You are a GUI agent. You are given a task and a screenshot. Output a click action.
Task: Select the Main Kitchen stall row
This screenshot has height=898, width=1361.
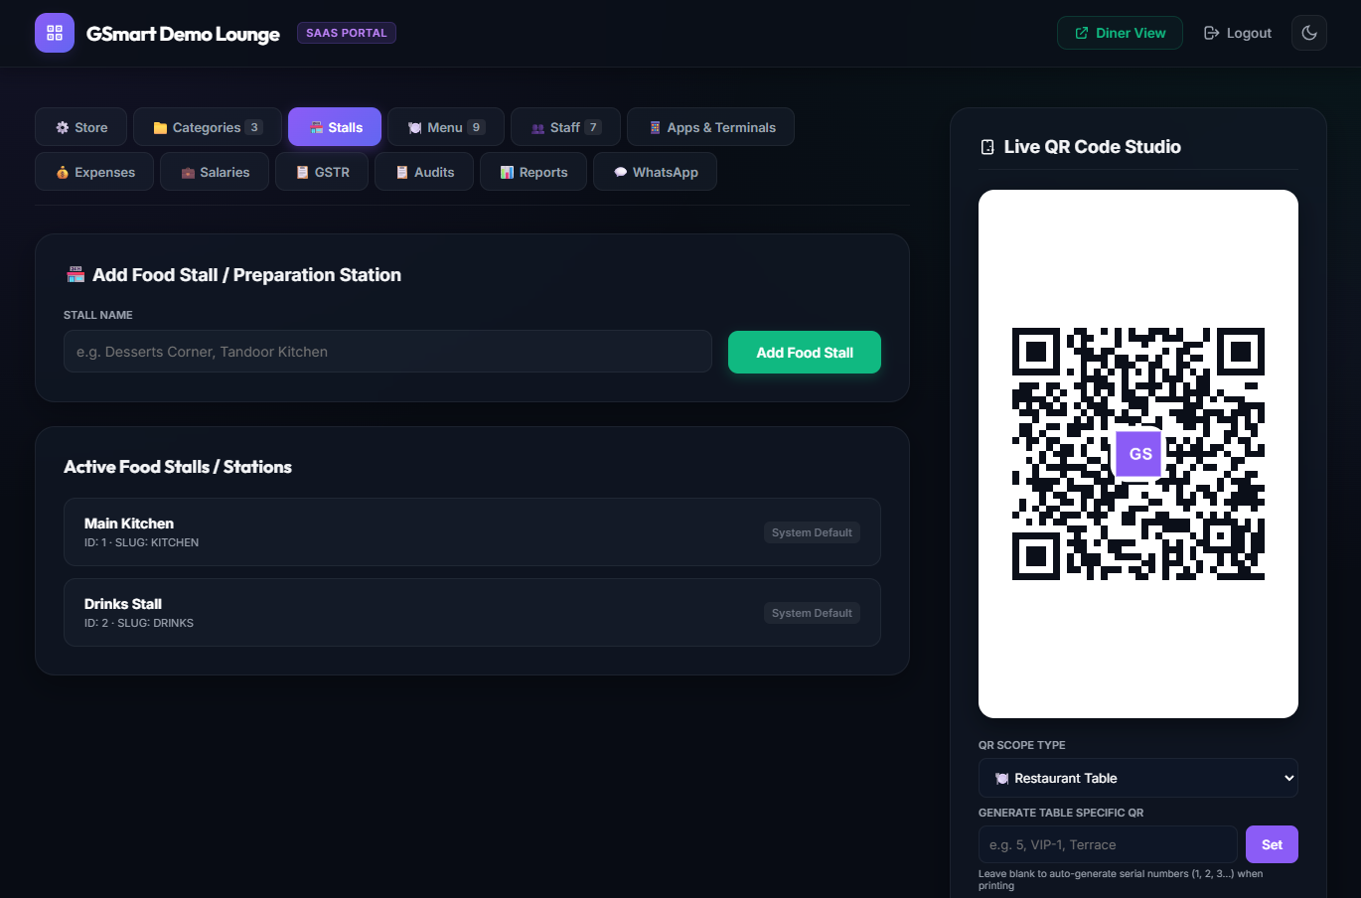click(x=472, y=532)
